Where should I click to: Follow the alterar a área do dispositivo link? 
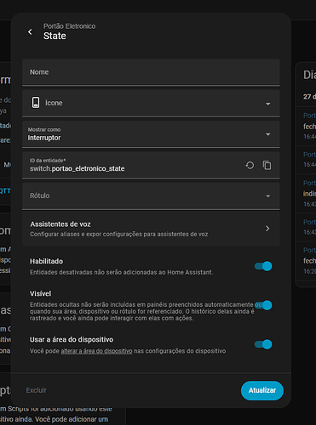96,351
